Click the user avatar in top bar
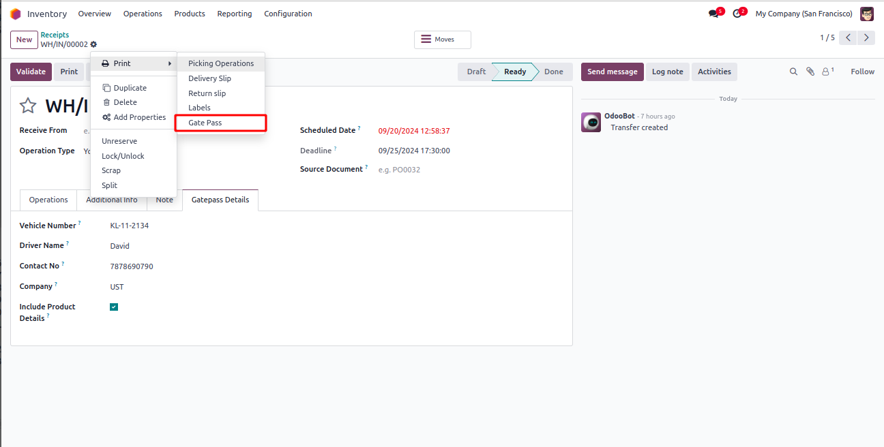The height and width of the screenshot is (447, 884). pos(867,14)
